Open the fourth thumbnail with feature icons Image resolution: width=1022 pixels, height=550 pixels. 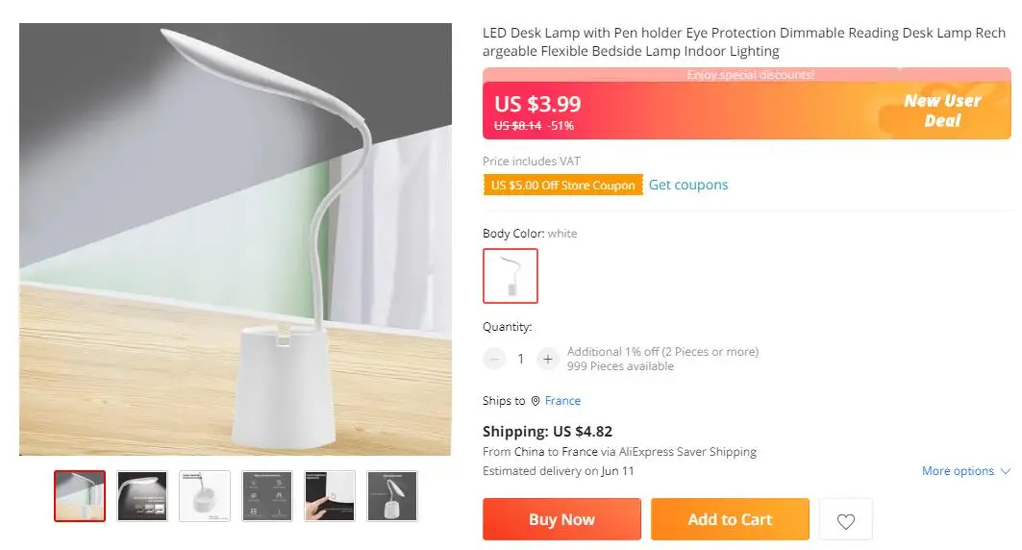pyautogui.click(x=267, y=495)
